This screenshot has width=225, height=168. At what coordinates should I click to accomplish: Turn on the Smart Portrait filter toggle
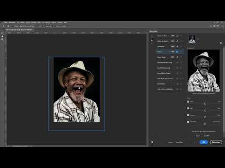pos(177,36)
